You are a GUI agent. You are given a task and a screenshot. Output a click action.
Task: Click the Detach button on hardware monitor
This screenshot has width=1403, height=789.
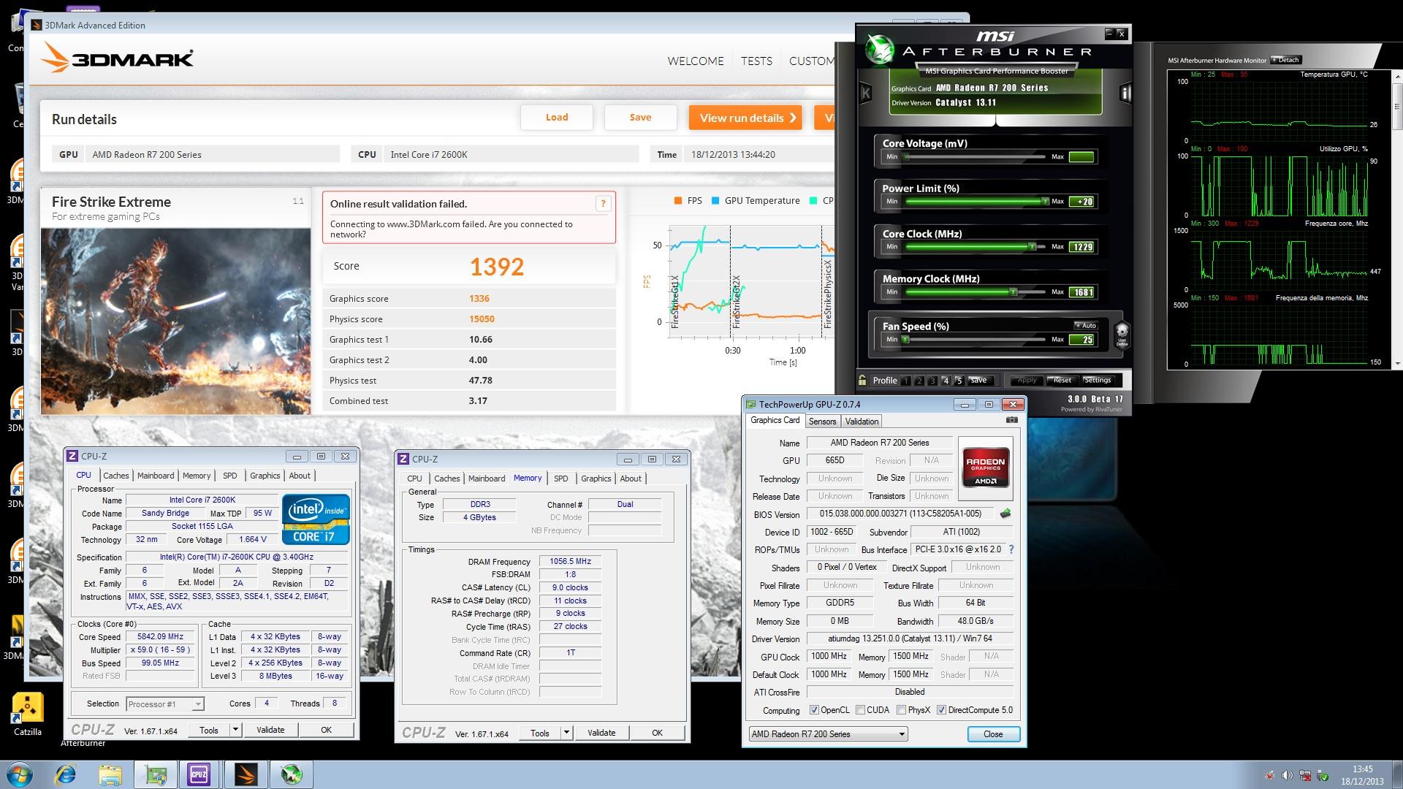tap(1285, 60)
